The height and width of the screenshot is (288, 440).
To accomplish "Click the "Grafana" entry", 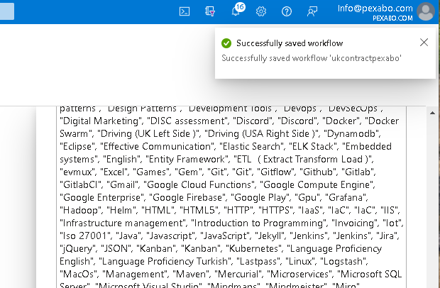I will point(346,197).
